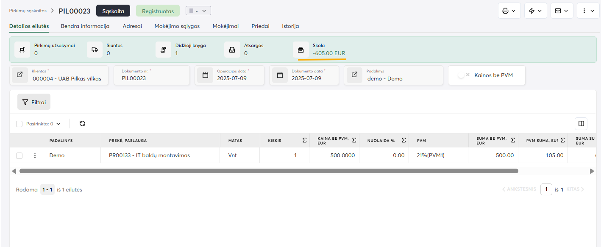The image size is (601, 247).
Task: Open Klientas external link icon
Action: pos(20,75)
